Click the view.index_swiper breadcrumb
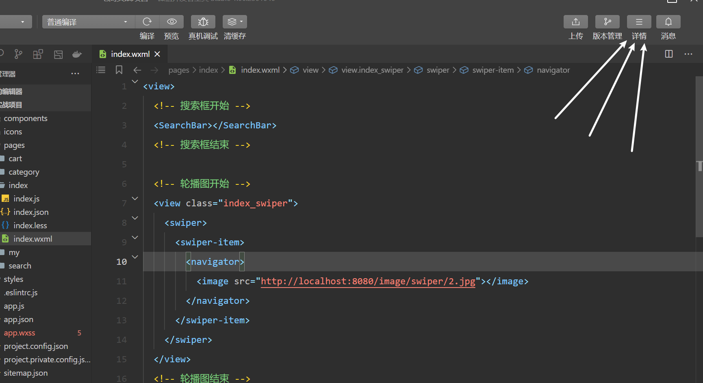 pos(372,70)
